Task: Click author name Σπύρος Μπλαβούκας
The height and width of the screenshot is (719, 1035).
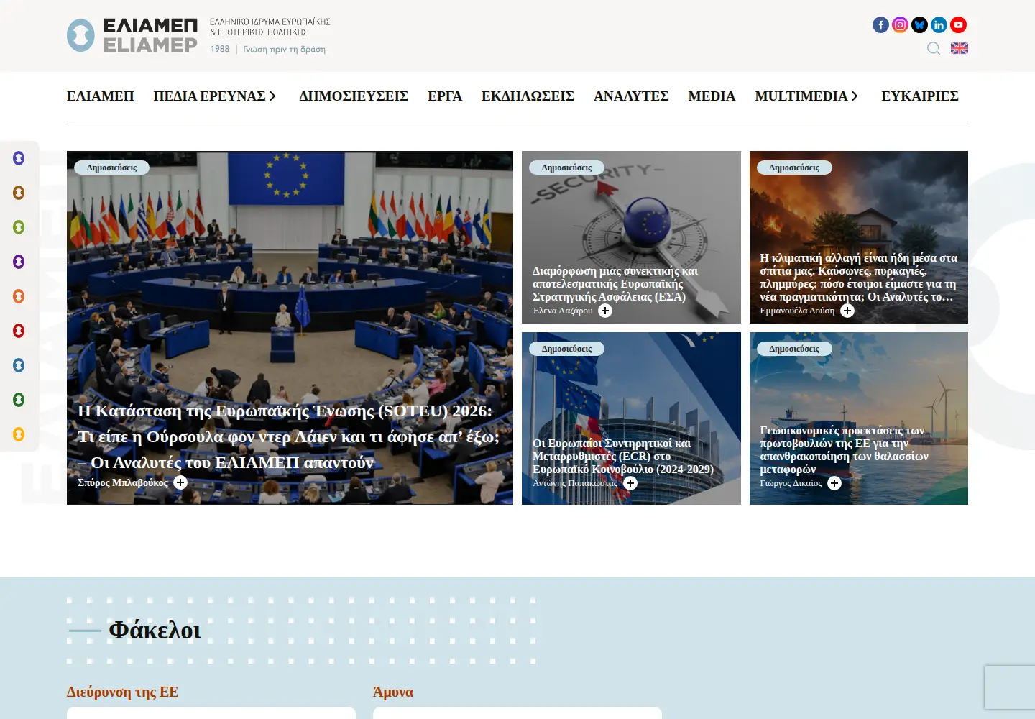Action: click(x=123, y=482)
